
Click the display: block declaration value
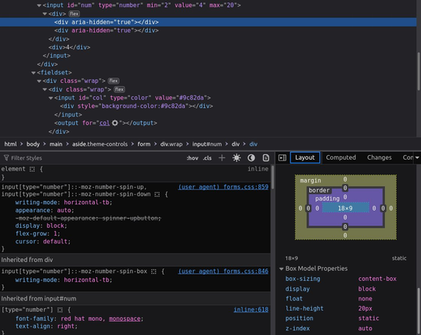tap(56, 225)
